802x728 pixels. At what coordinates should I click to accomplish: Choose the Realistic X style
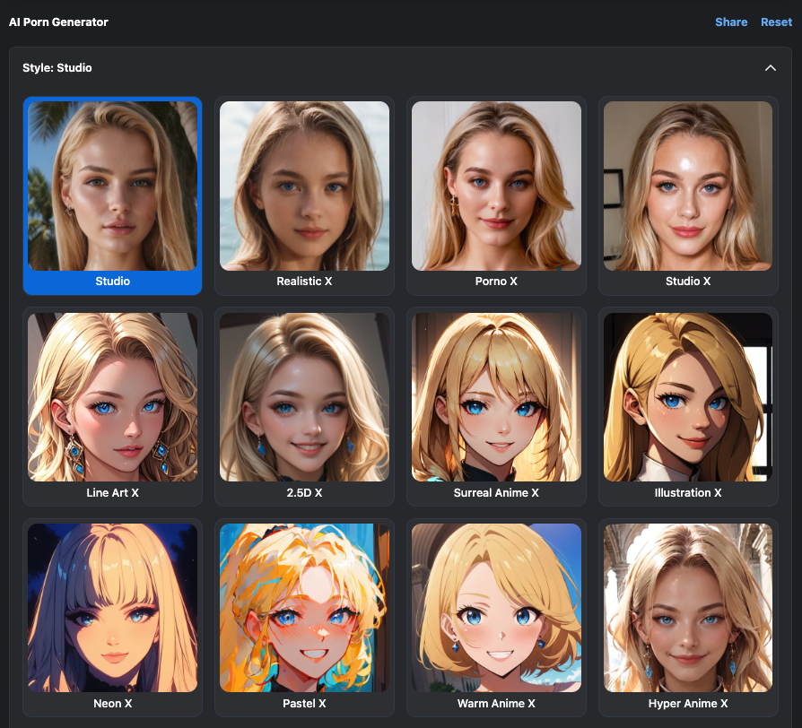[304, 195]
